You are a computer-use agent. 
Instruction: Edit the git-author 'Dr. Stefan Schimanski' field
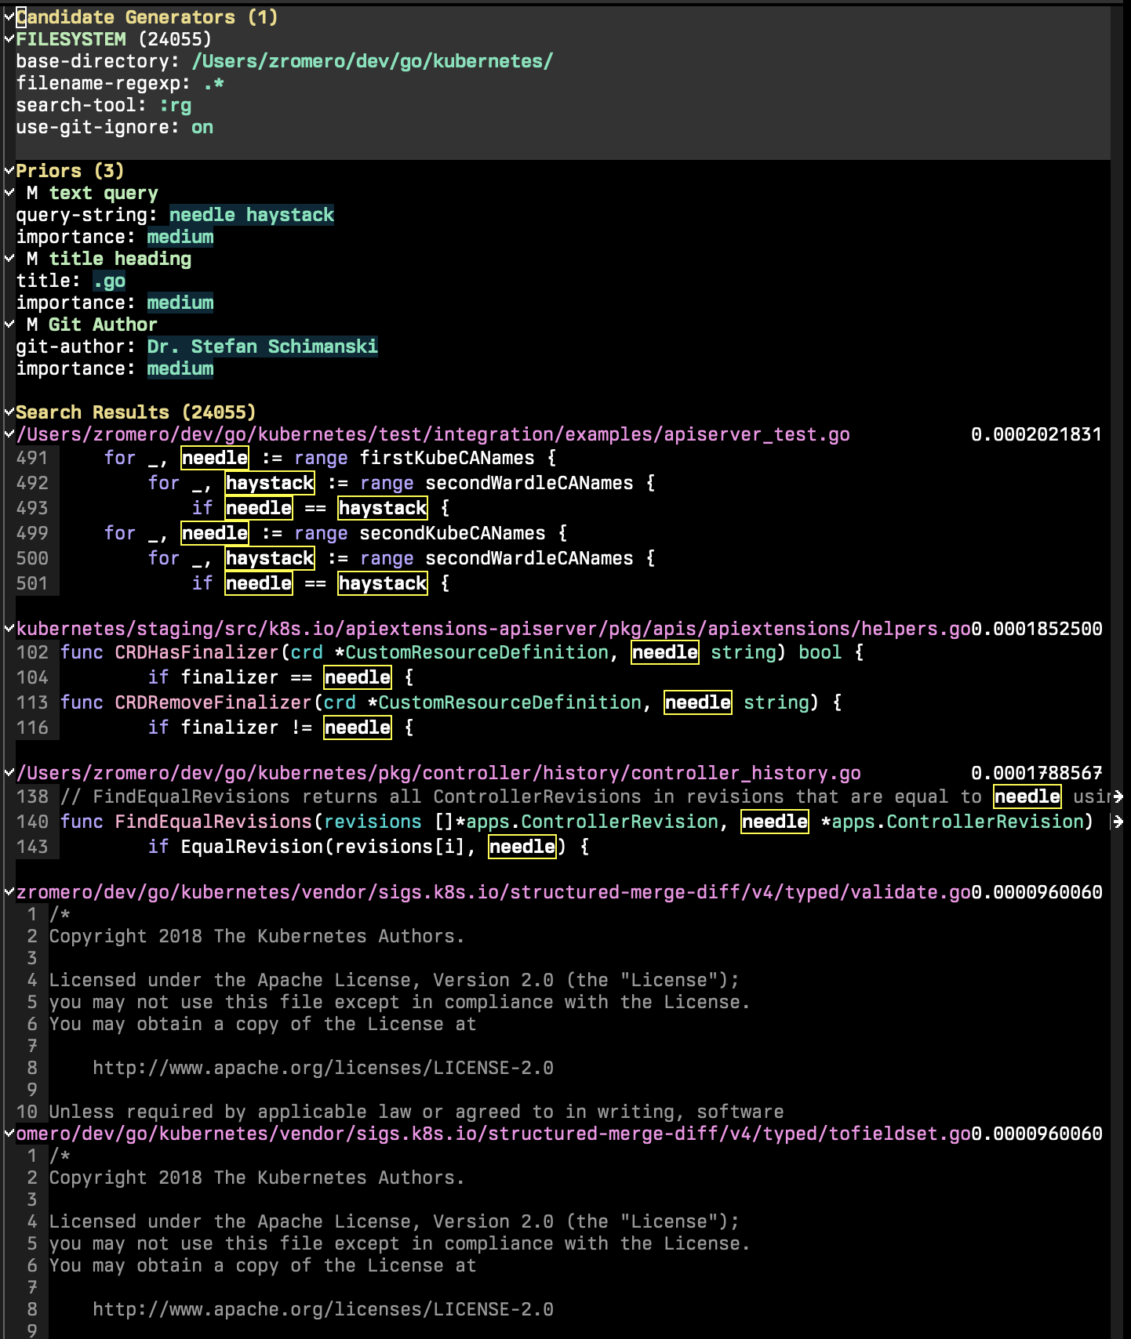tap(262, 347)
